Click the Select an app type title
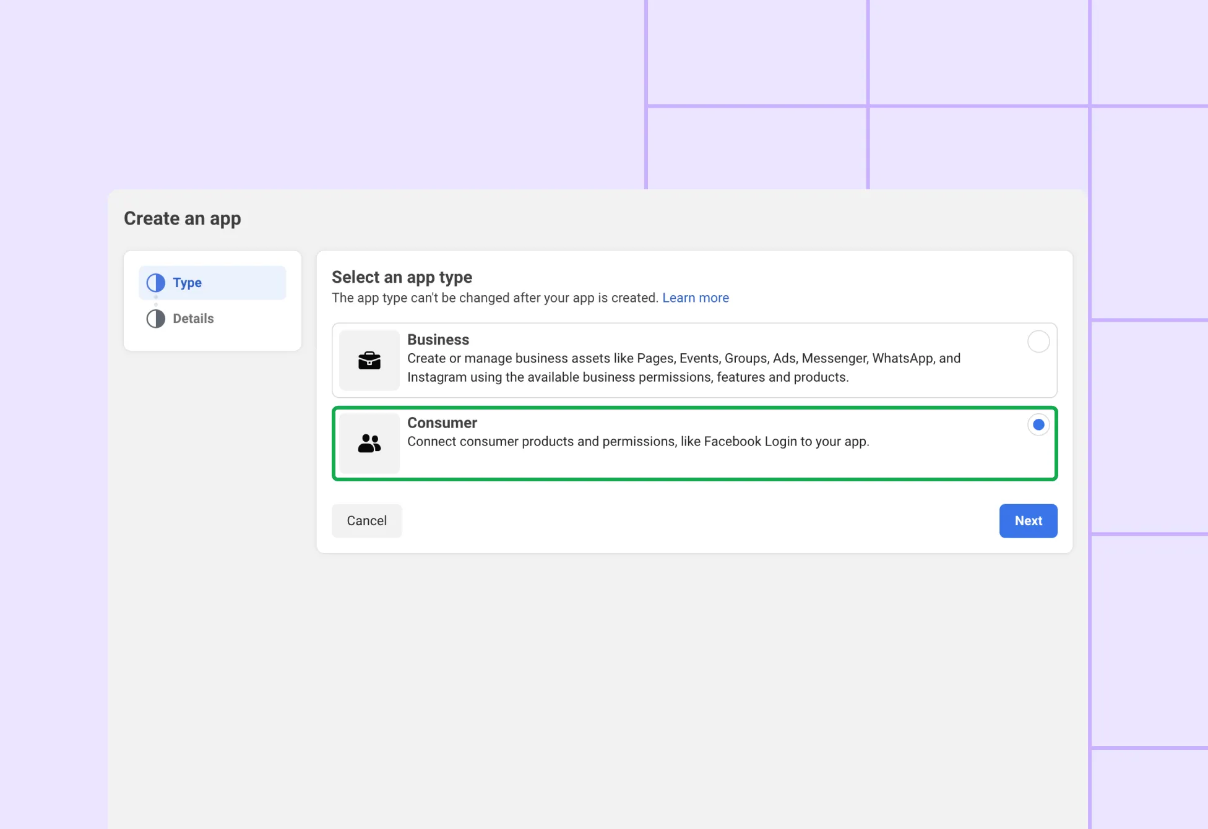 pyautogui.click(x=402, y=277)
